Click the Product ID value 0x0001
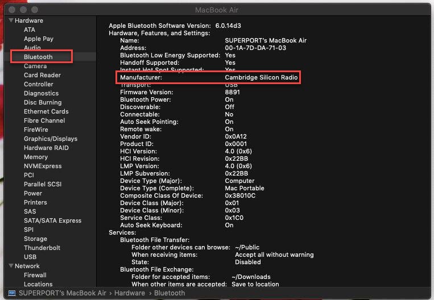This screenshot has width=434, height=300. coord(236,144)
